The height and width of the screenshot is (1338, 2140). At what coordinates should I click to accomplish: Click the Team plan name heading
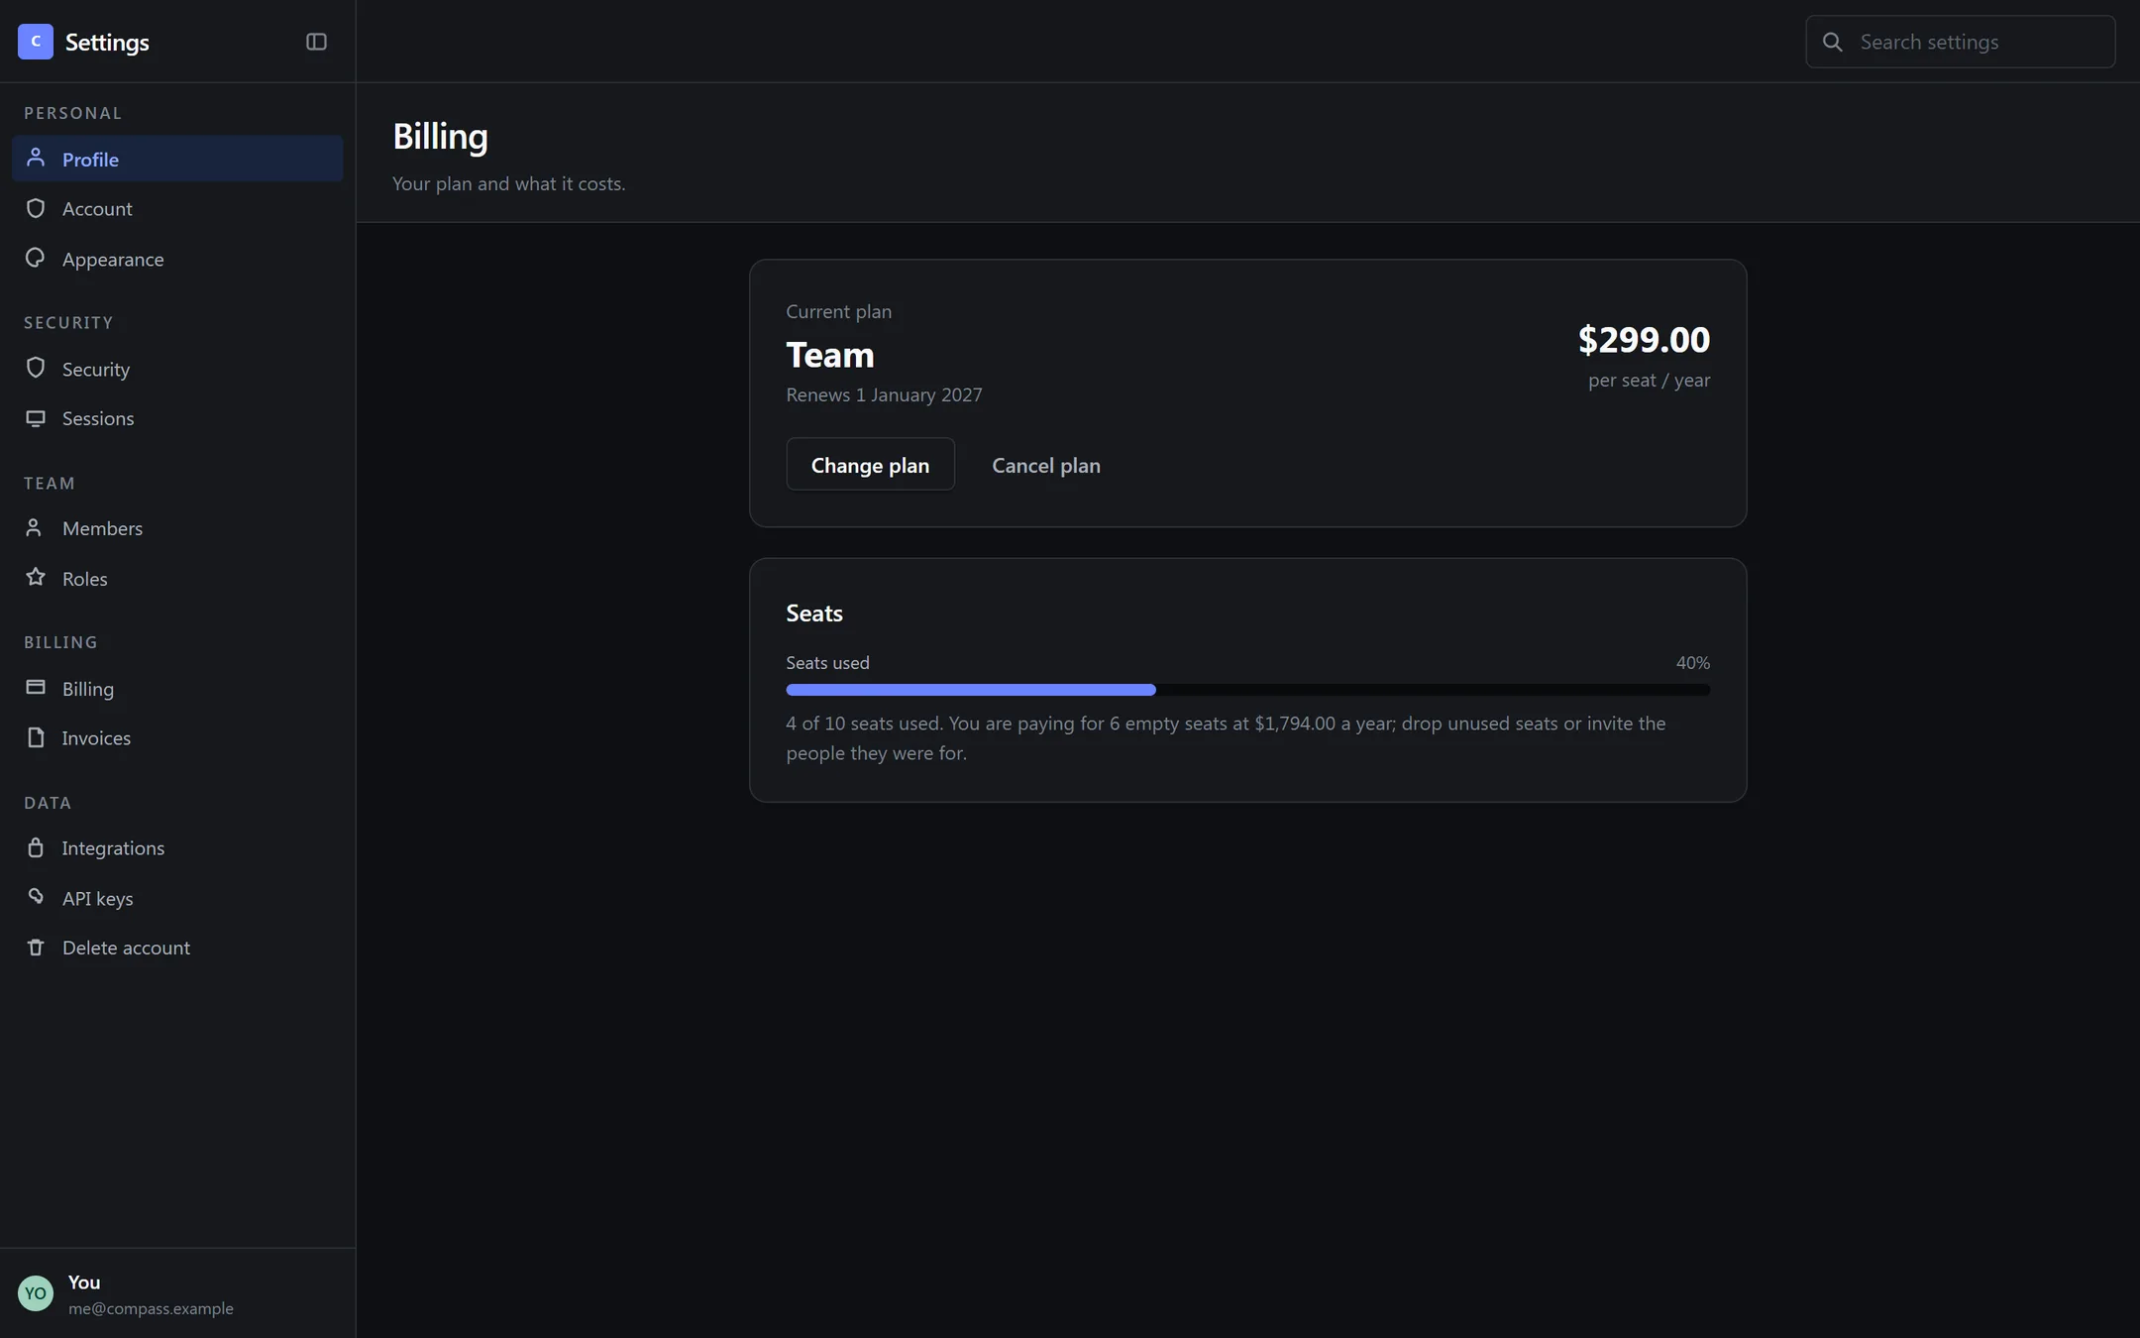(x=829, y=354)
